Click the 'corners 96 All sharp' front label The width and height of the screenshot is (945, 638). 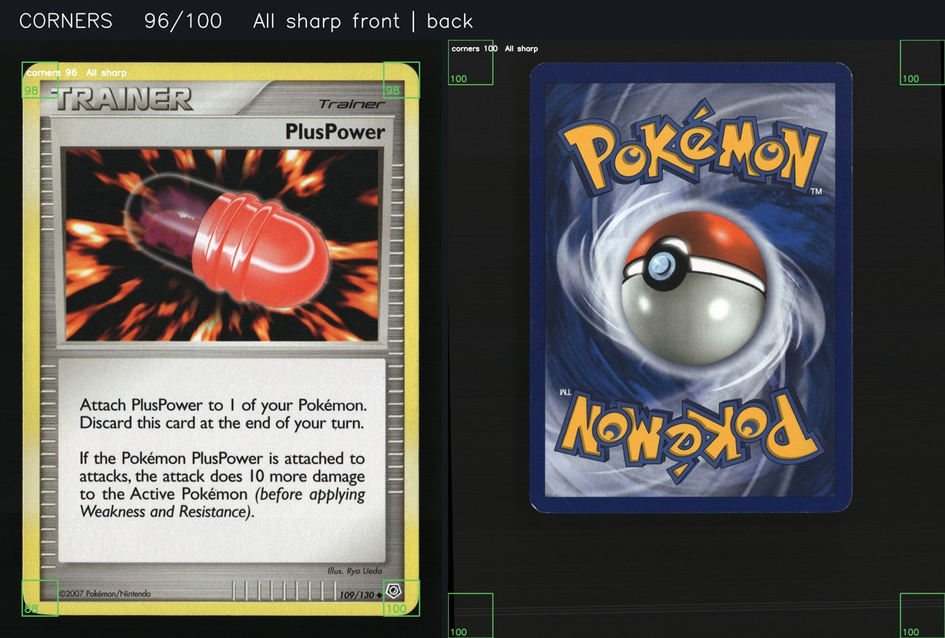76,72
